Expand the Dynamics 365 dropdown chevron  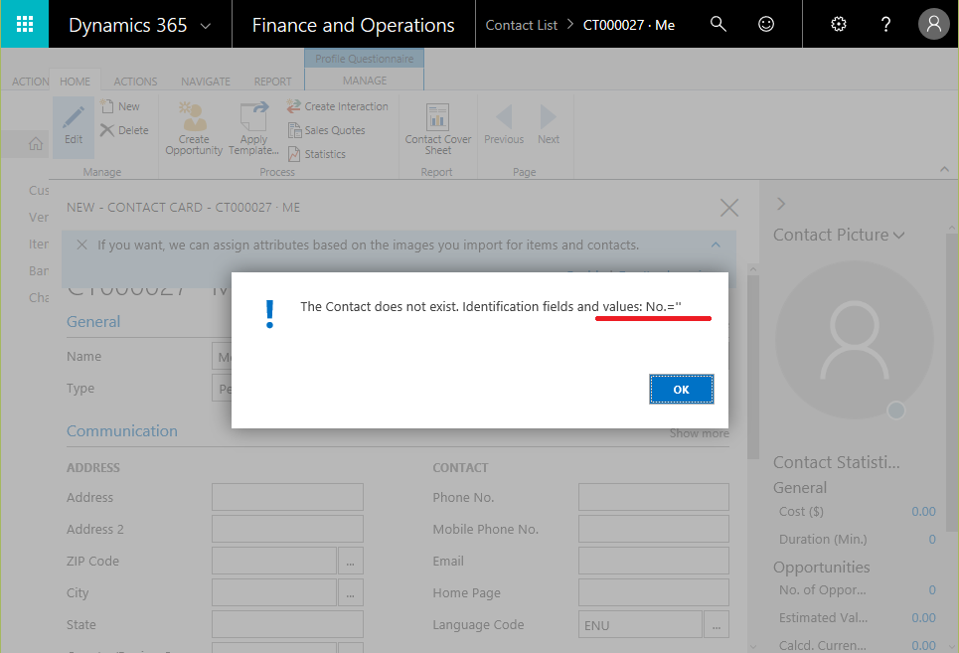pos(206,26)
